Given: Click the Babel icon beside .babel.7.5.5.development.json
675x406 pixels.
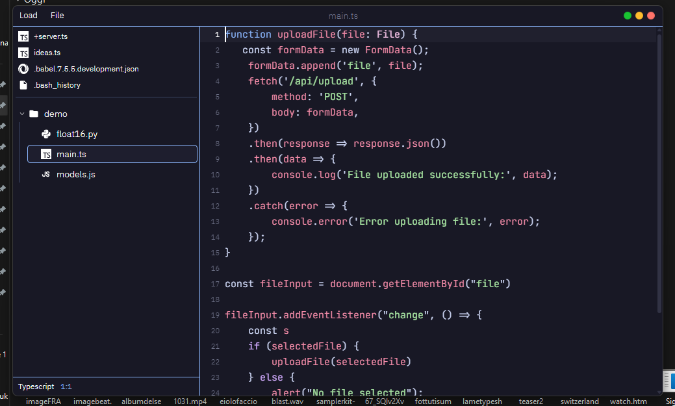Looking at the screenshot, I should (x=23, y=67).
